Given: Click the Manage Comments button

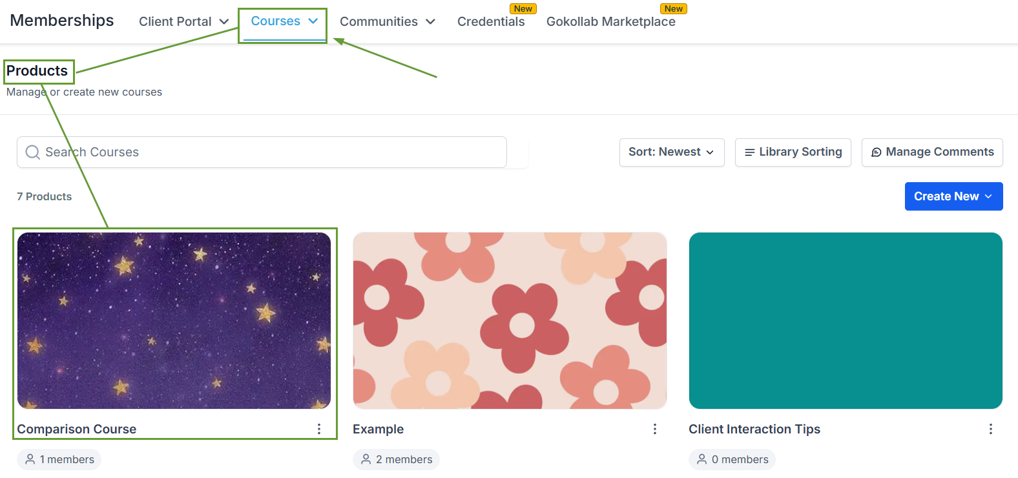Looking at the screenshot, I should point(932,152).
